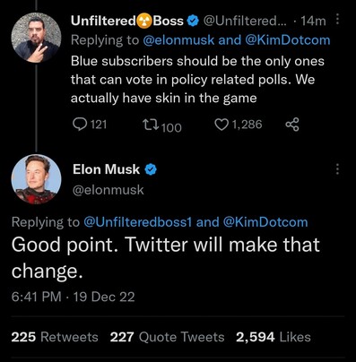Click @KimDotcom mention in first reply

[288, 40]
